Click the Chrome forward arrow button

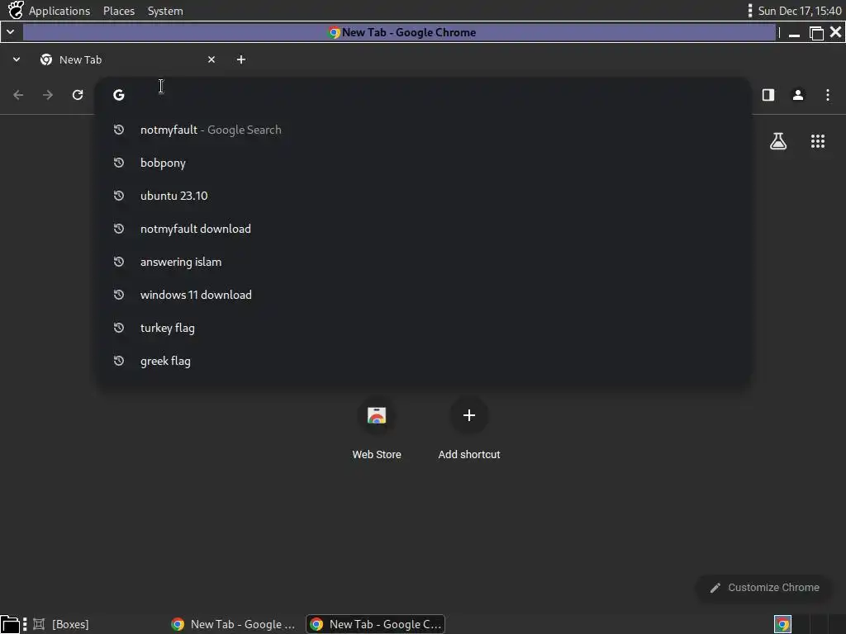point(48,95)
